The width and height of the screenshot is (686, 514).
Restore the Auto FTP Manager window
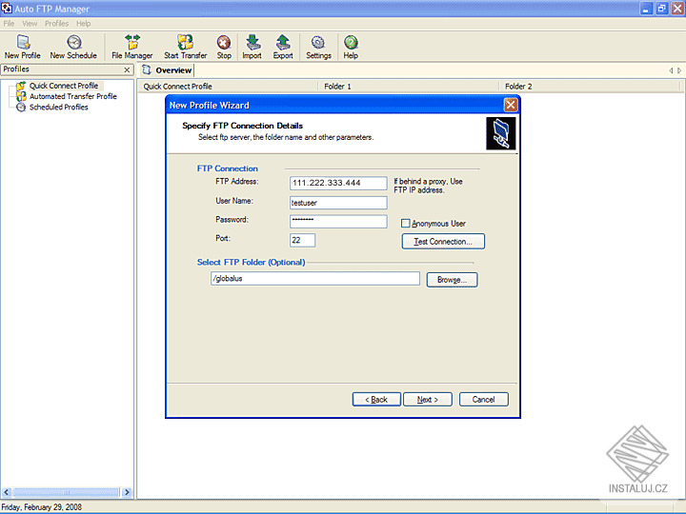click(x=661, y=9)
